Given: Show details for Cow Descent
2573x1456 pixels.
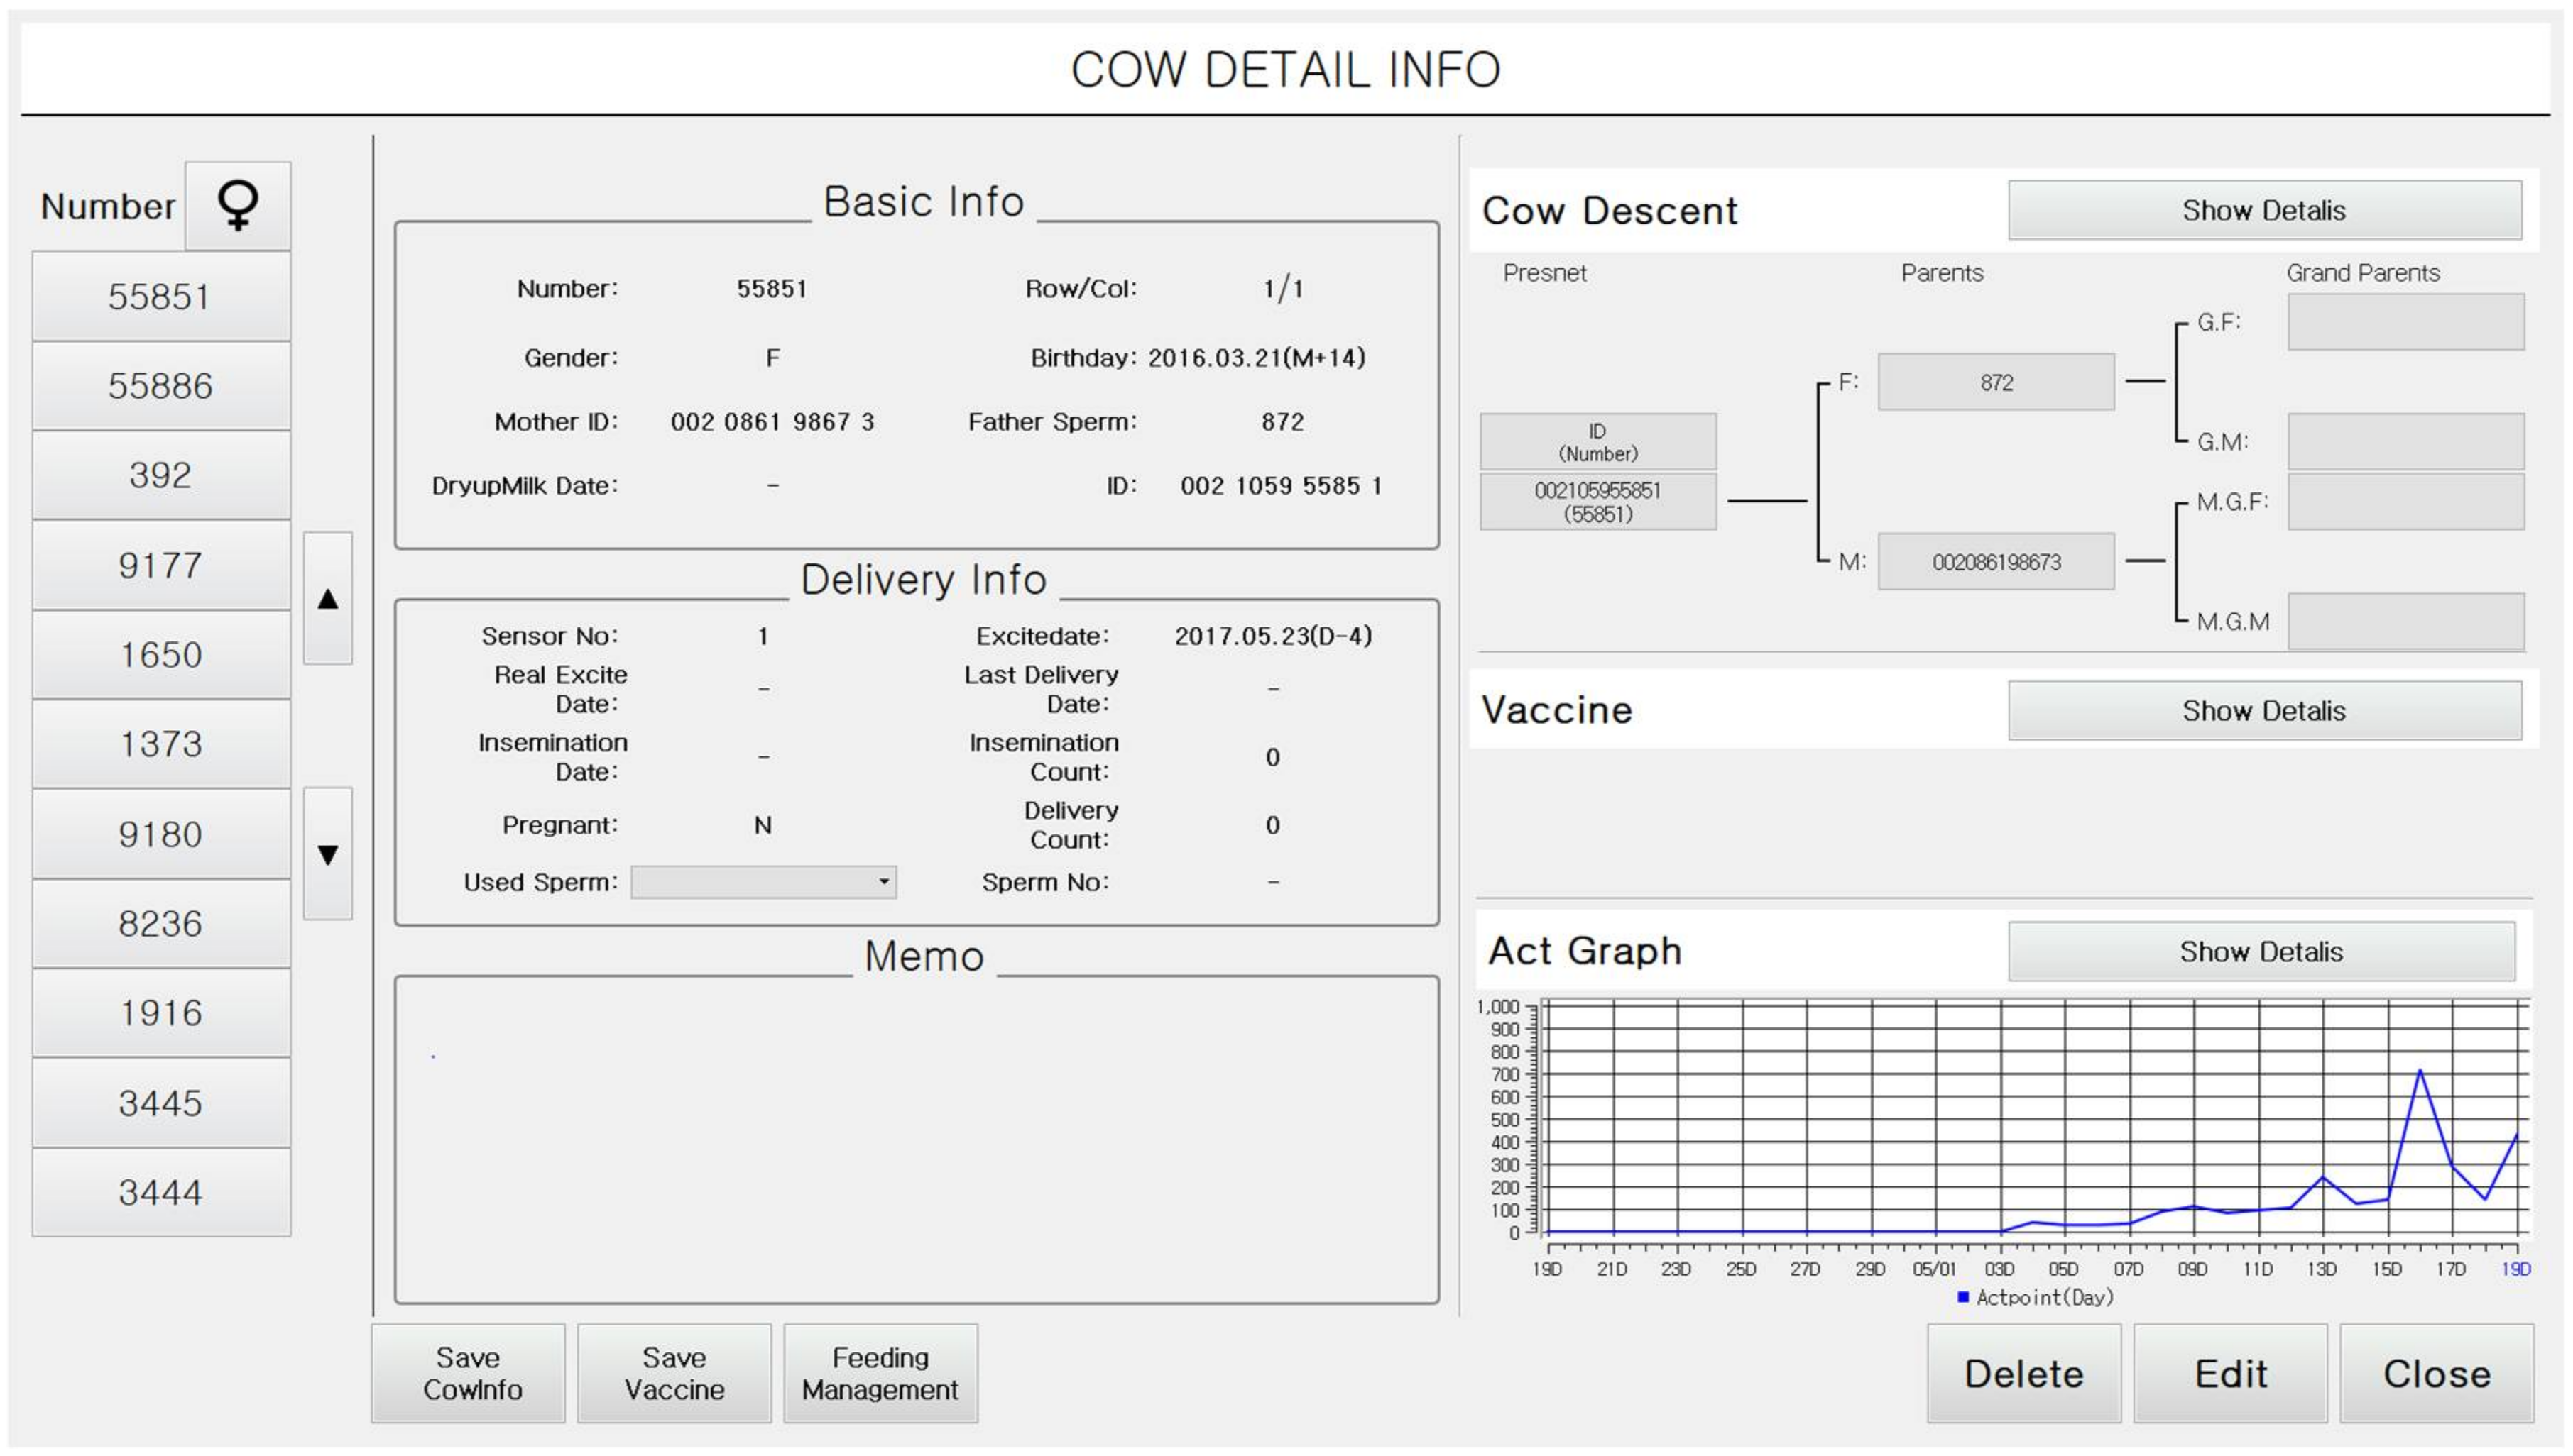Looking at the screenshot, I should (x=2264, y=210).
